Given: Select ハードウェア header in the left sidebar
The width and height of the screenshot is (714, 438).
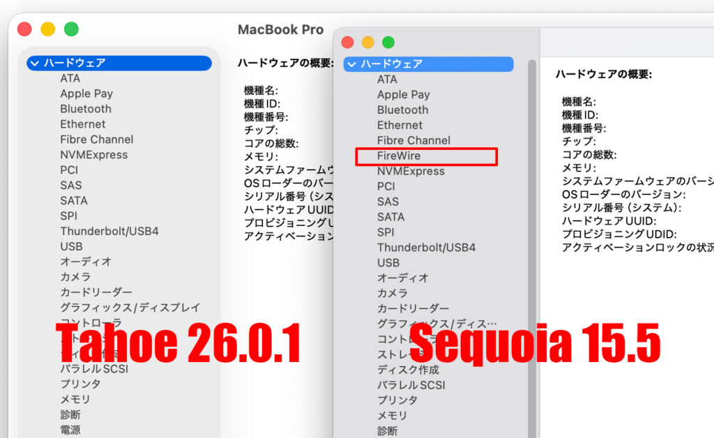Looking at the screenshot, I should click(x=75, y=63).
